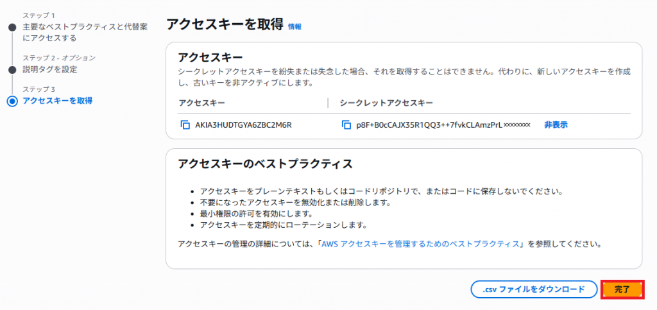Open the AWS アクセスキーを管理するためのベストプラクティス link
Image resolution: width=657 pixels, height=310 pixels.
pyautogui.click(x=422, y=245)
